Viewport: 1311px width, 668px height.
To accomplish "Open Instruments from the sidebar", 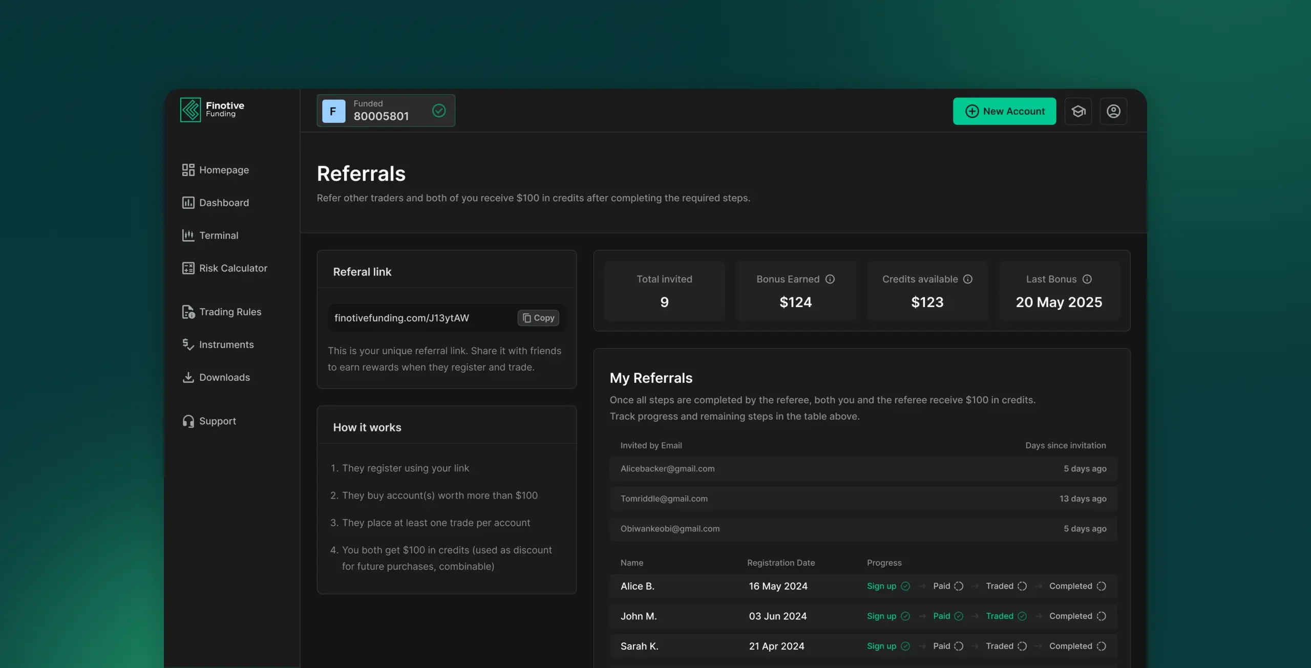I will 218,344.
